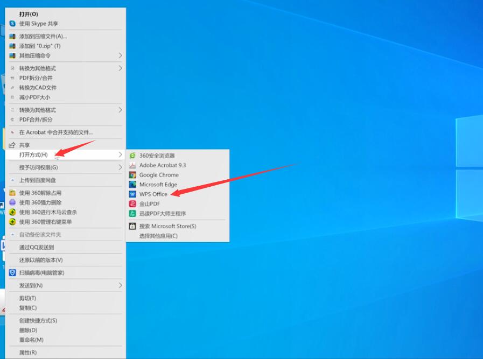The width and height of the screenshot is (483, 359).
Task: Select 360安全浏览器 text entry
Action: tap(157, 156)
